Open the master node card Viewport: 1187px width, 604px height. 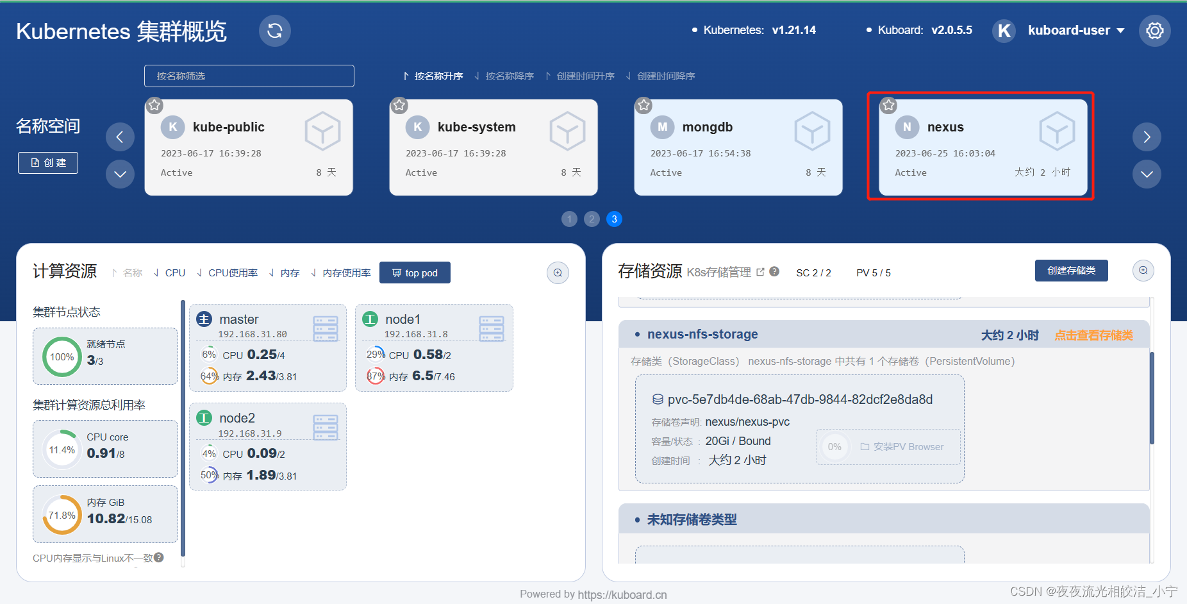point(268,348)
